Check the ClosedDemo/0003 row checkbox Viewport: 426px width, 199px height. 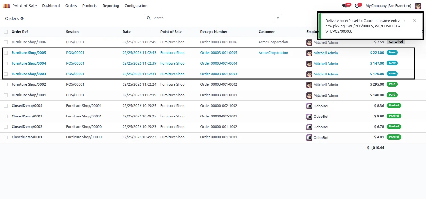(x=6, y=116)
